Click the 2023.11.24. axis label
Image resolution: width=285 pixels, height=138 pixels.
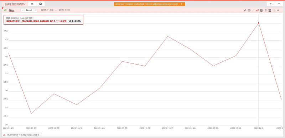pyautogui.click(x=99, y=128)
